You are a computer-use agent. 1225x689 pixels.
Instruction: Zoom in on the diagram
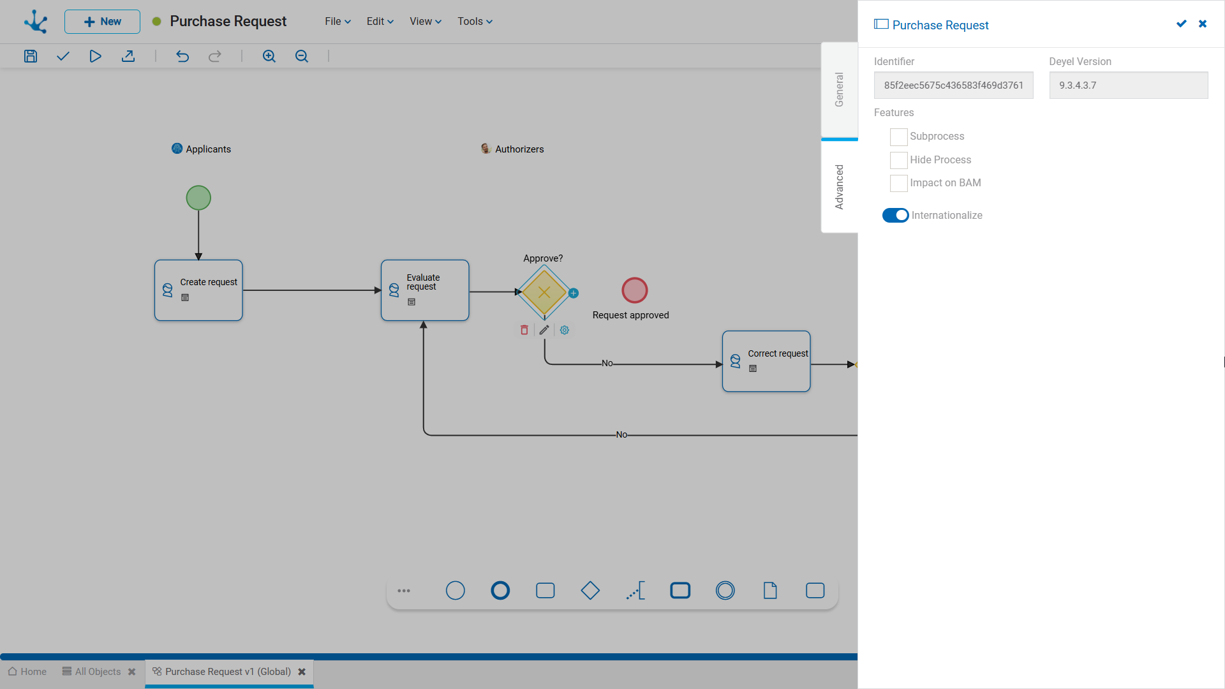pyautogui.click(x=269, y=56)
